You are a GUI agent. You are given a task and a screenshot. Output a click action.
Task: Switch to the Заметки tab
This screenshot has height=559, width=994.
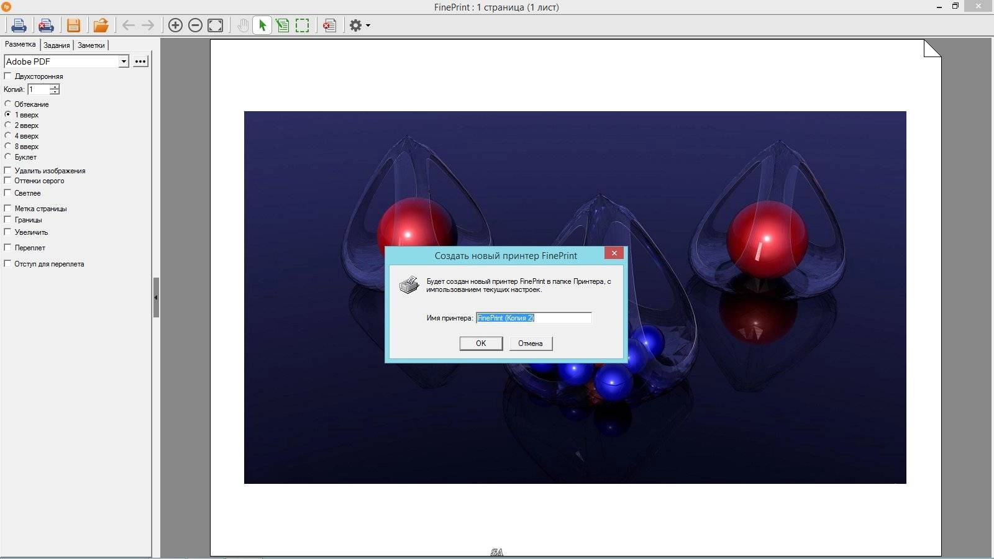point(91,45)
